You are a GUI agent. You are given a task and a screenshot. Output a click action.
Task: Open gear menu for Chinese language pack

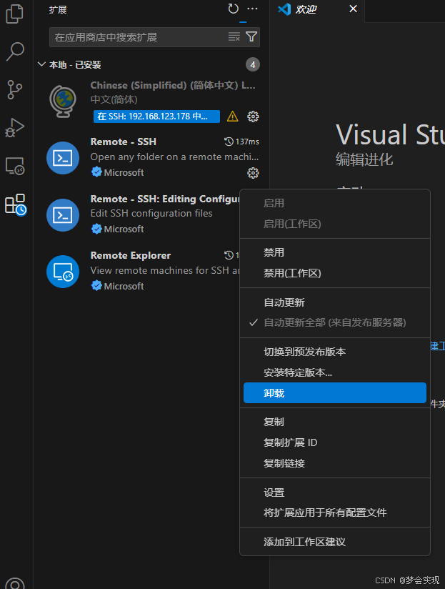(253, 117)
